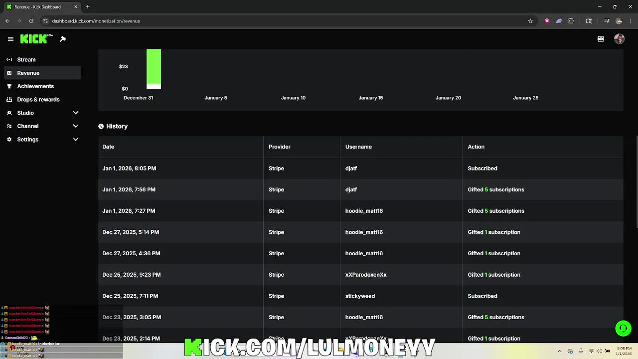This screenshot has width=638, height=359.
Task: Close the Revenue - Kick Dashboard tab
Action: tap(76, 7)
